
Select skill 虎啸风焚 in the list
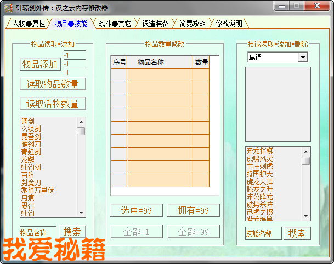point(260,158)
